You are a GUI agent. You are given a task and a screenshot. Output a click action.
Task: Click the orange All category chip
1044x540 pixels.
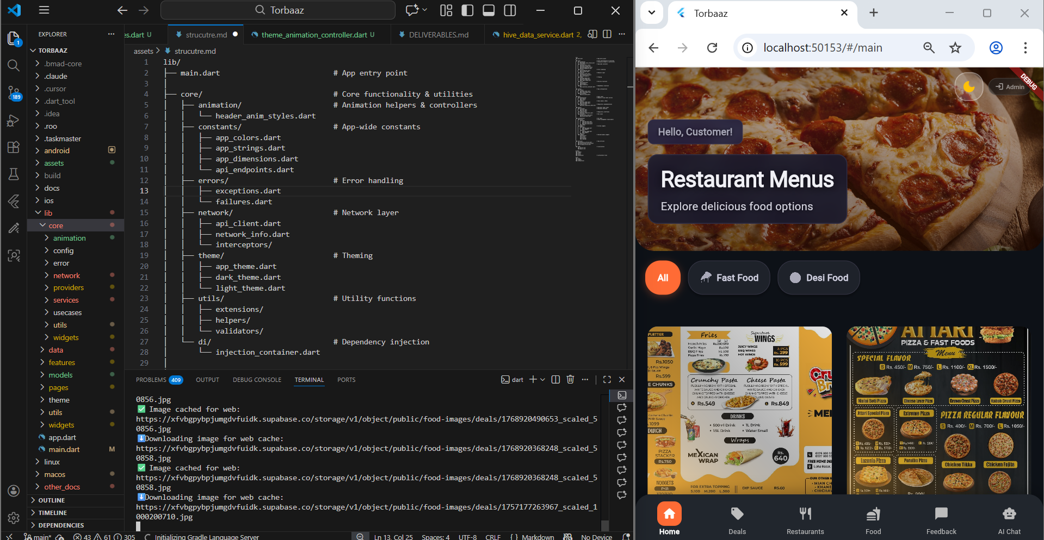[x=662, y=278]
